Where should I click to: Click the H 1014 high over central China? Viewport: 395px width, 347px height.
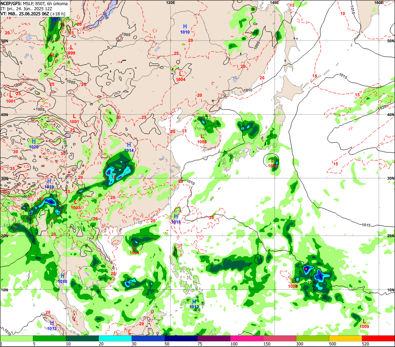129,148
